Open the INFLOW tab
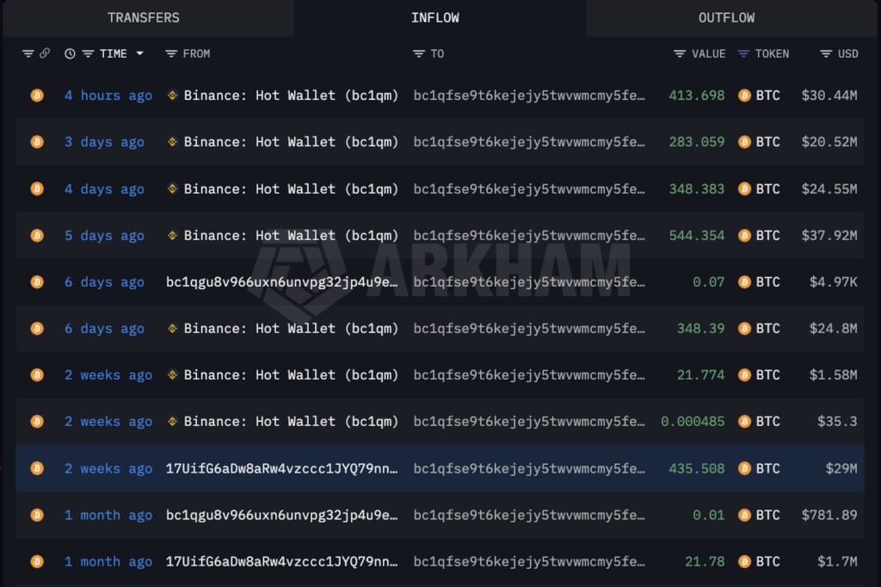The width and height of the screenshot is (881, 587). 434,18
